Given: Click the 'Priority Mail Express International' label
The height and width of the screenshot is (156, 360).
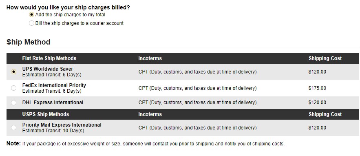Looking at the screenshot, I should 62,125.
